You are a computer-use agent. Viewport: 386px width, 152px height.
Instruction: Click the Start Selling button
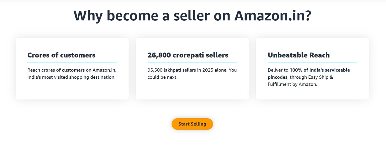[192, 124]
